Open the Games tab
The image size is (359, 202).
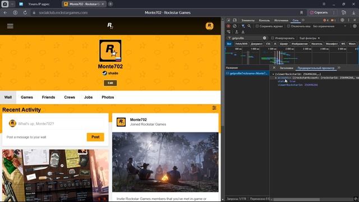click(27, 97)
